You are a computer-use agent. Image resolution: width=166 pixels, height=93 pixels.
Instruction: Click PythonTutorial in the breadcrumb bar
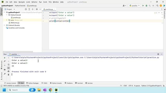pyautogui.click(x=20, y=6)
